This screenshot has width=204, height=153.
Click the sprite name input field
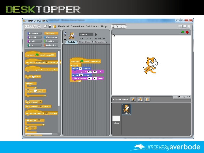pos(86,34)
